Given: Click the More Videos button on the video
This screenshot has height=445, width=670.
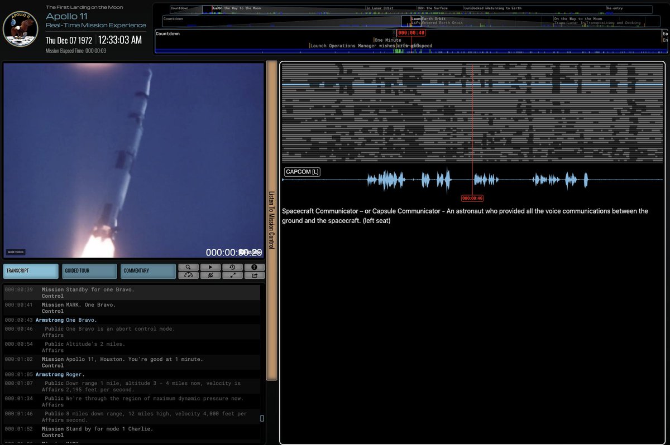Looking at the screenshot, I should pos(15,252).
